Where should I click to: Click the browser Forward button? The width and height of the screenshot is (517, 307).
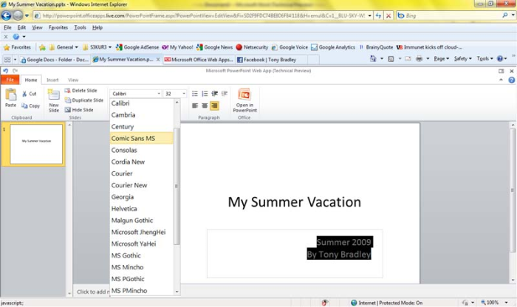coord(18,15)
